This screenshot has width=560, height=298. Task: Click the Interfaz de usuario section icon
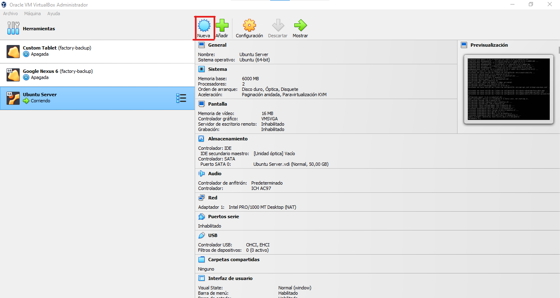pos(201,278)
